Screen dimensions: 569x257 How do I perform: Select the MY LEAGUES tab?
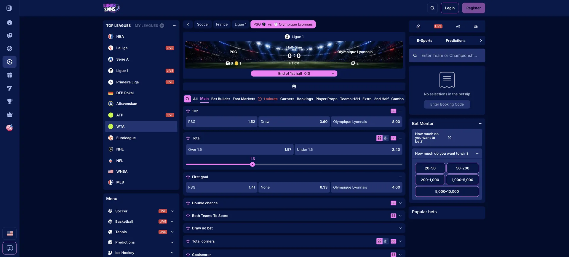[x=149, y=26]
